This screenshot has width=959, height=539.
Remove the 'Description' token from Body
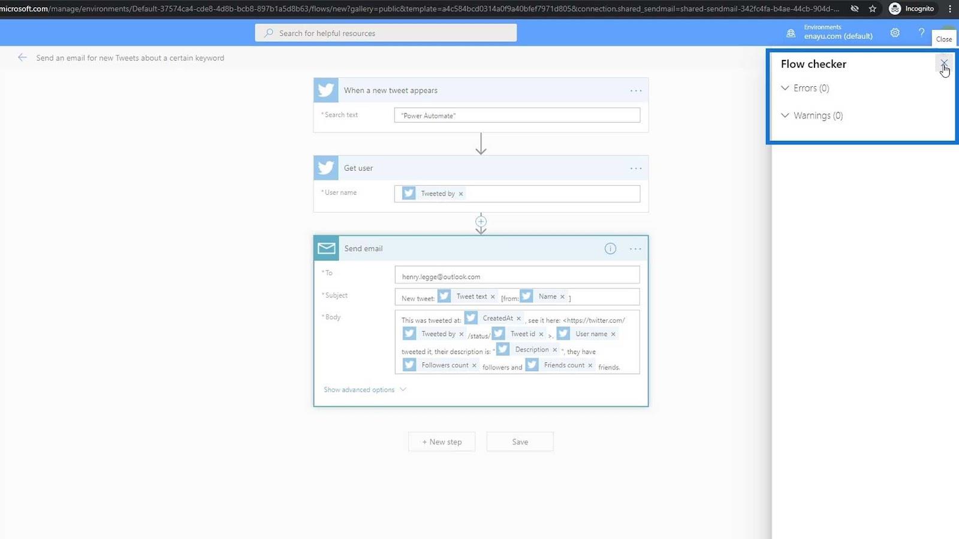click(554, 350)
